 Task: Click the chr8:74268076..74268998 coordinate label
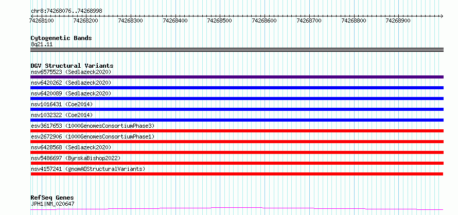[x=66, y=11]
